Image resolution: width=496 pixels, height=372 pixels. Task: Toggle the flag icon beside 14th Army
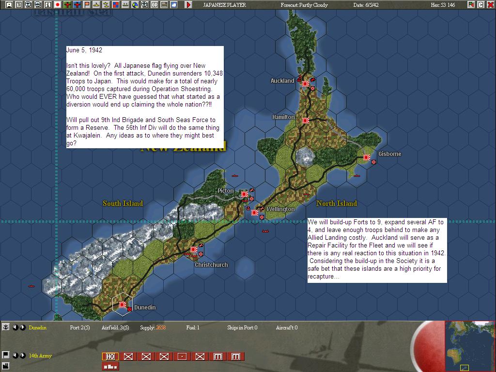(x=6, y=356)
